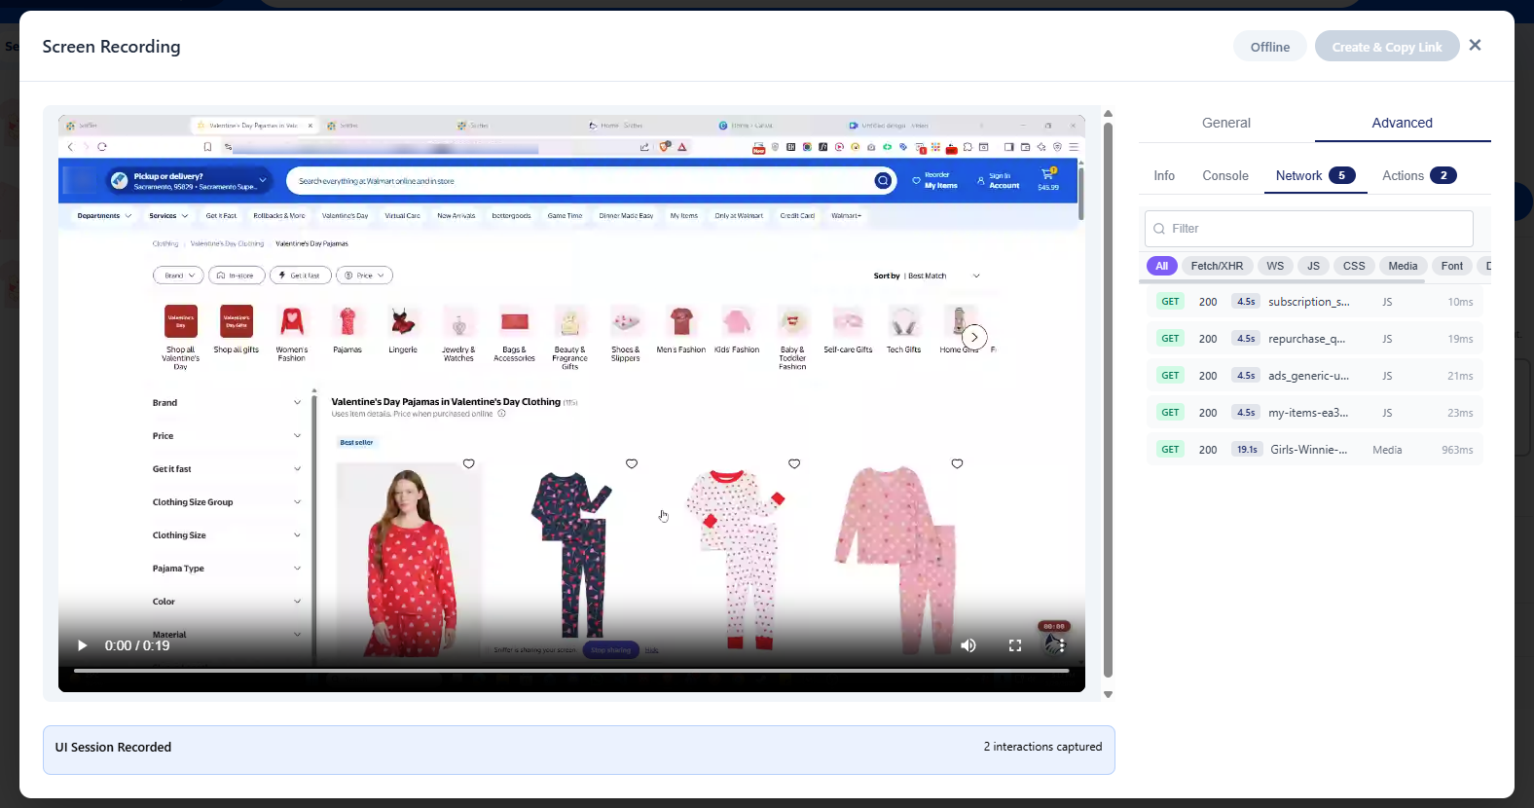Enable the Media network filter chip

tap(1403, 266)
